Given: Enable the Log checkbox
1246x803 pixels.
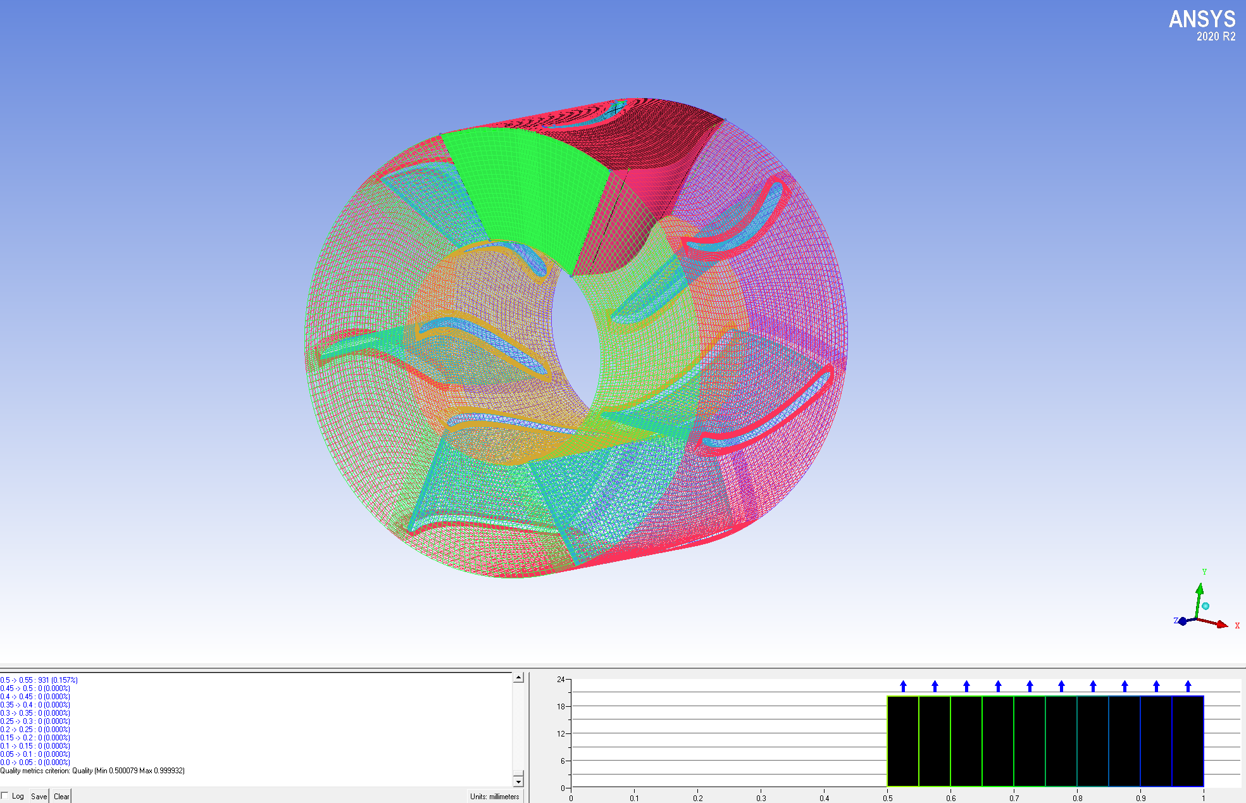Looking at the screenshot, I should click(5, 796).
